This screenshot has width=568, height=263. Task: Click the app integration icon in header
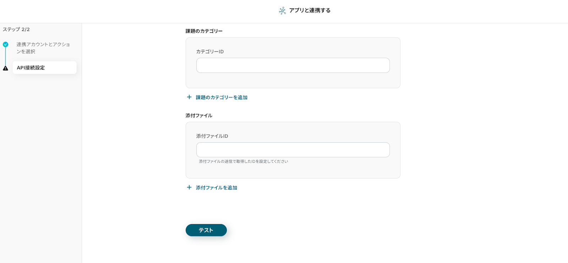[282, 11]
